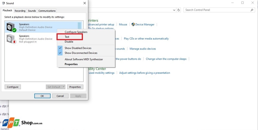Image resolution: width=258 pixels, height=130 pixels.
Task: Open the mobility settings link
Action: point(101,73)
